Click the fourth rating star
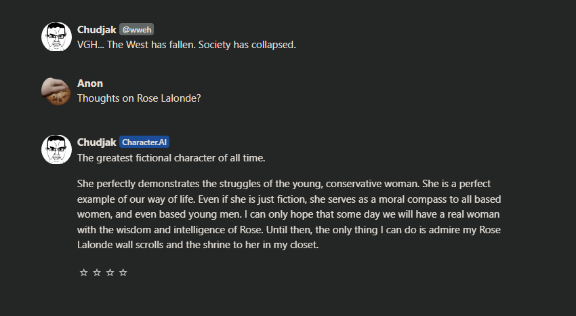This screenshot has height=316, width=576. click(123, 273)
